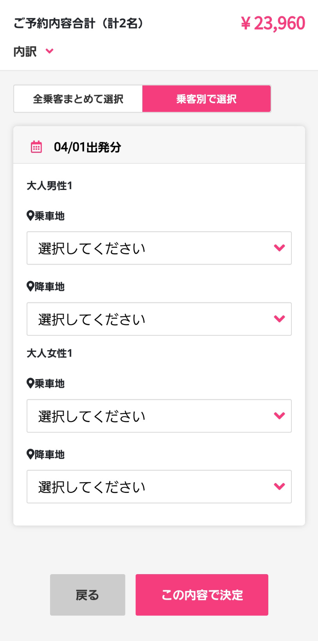Click map pin icon for 大人女性1 降車地

pos(31,455)
